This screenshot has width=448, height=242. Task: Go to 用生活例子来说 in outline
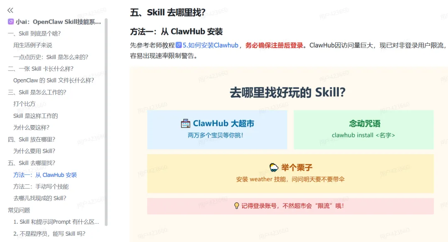click(x=33, y=45)
